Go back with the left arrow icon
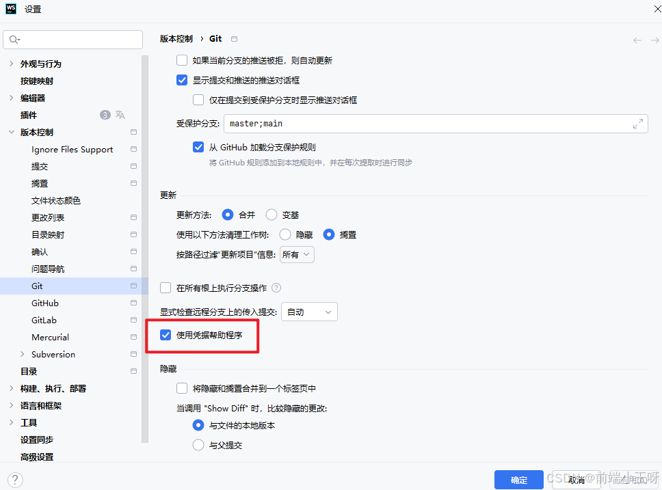The width and height of the screenshot is (662, 490). (x=637, y=40)
